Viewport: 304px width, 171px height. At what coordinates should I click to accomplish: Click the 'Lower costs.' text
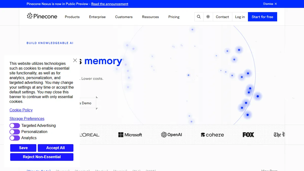92,79
